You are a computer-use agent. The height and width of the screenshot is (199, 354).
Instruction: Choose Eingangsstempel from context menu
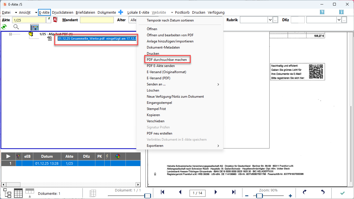coord(159,103)
